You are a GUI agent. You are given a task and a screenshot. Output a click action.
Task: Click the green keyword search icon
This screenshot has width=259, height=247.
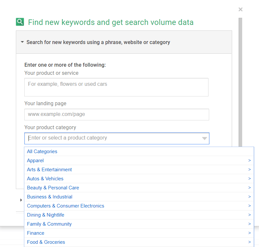[x=20, y=21]
